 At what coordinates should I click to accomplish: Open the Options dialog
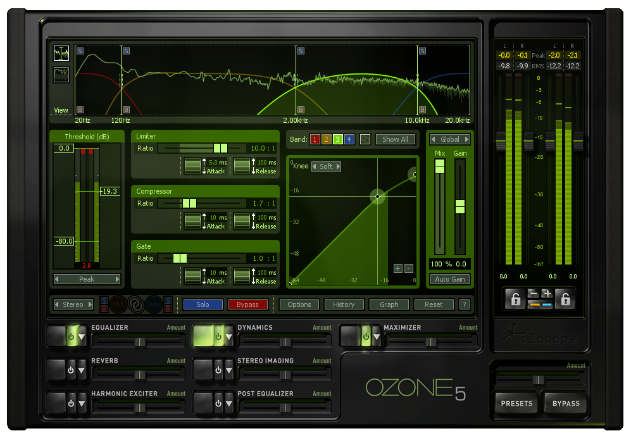point(299,304)
